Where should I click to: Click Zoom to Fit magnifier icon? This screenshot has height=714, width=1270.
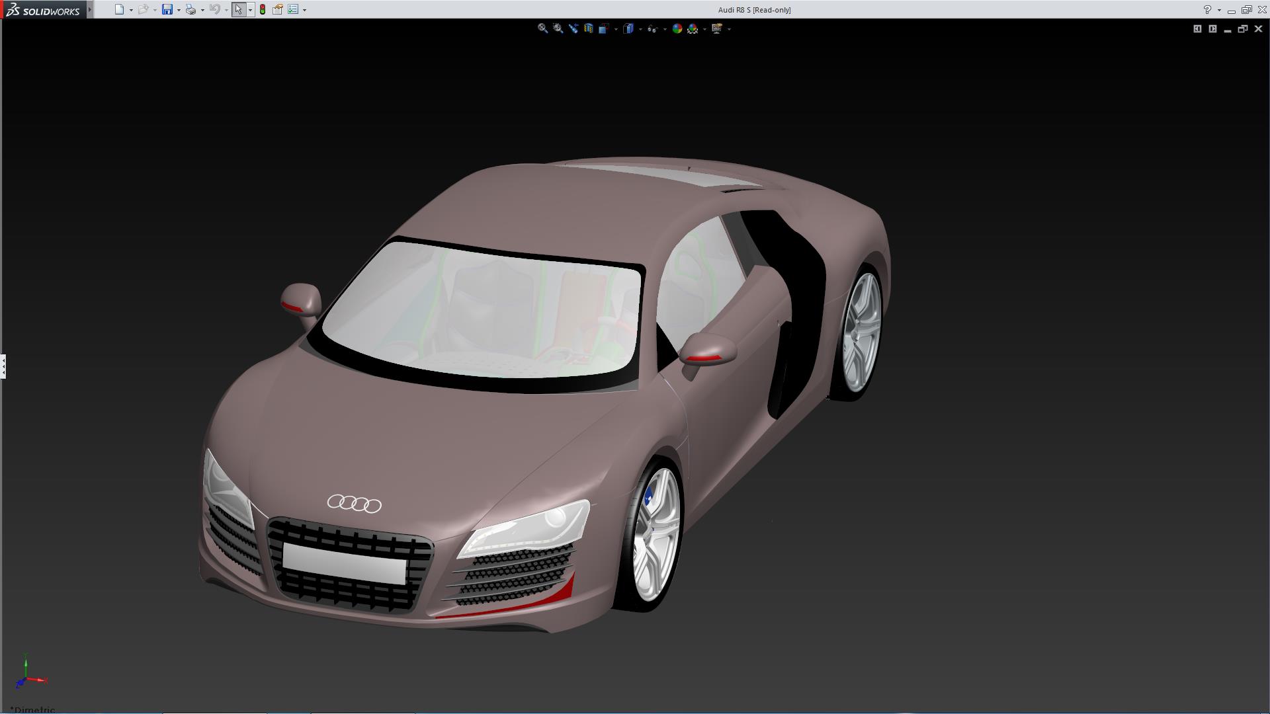[x=542, y=28]
